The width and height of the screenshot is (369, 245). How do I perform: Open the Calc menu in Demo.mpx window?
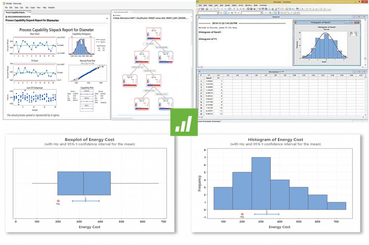21,7
